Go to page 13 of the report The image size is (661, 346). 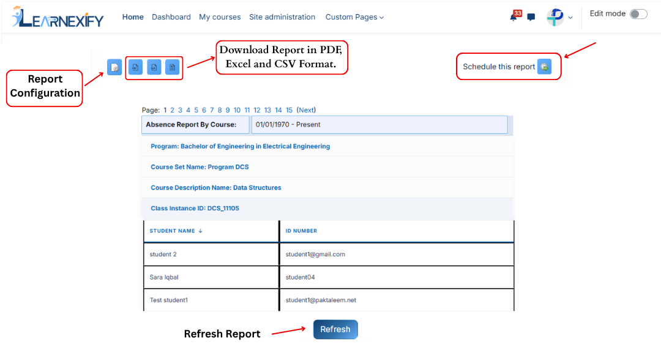(267, 110)
